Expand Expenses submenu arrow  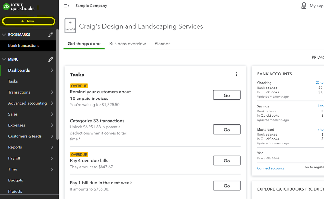52,125
